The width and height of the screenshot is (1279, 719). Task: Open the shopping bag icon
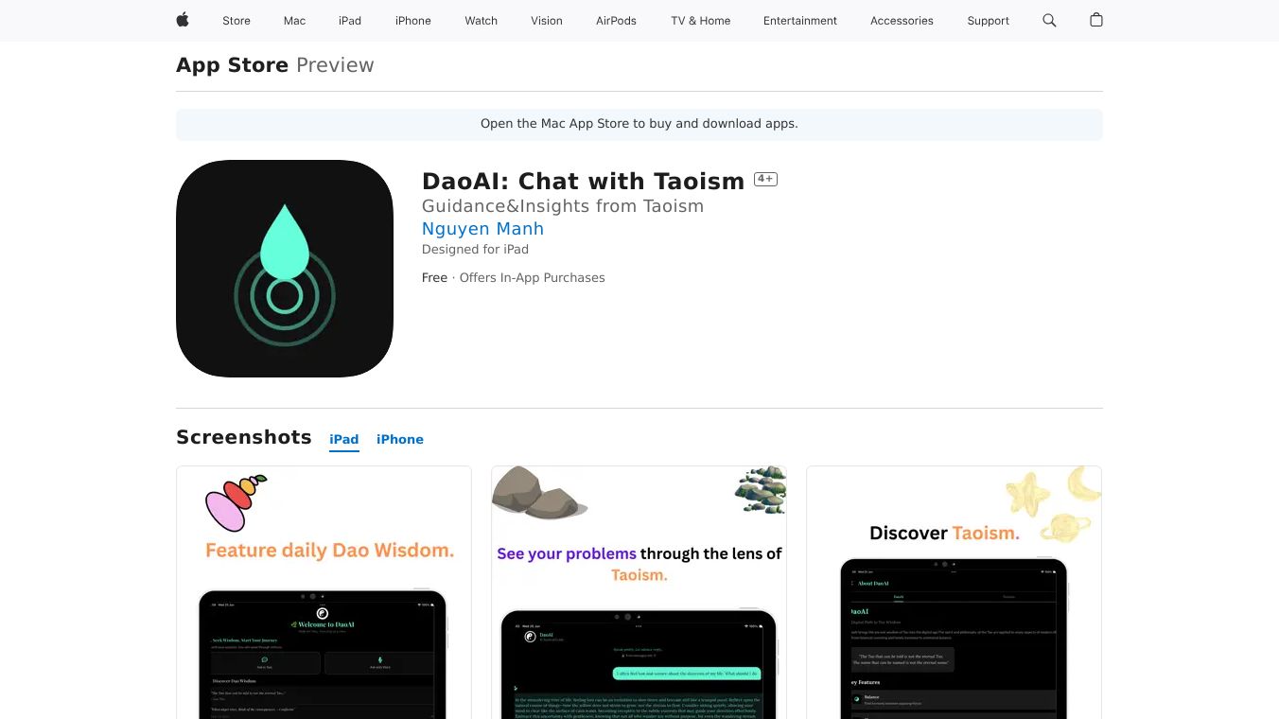[1096, 20]
